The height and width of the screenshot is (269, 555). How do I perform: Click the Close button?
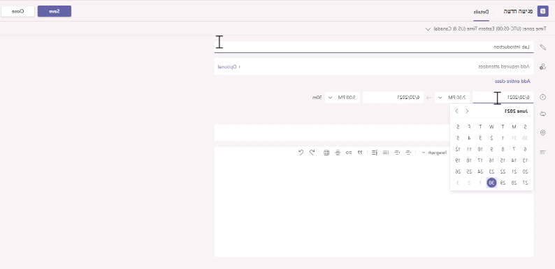(x=17, y=11)
